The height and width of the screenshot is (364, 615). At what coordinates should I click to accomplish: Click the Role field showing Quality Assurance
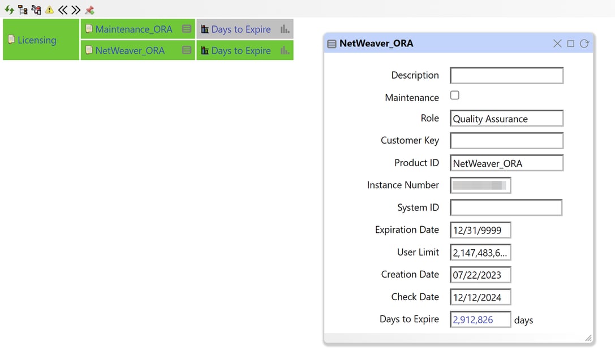[506, 118]
